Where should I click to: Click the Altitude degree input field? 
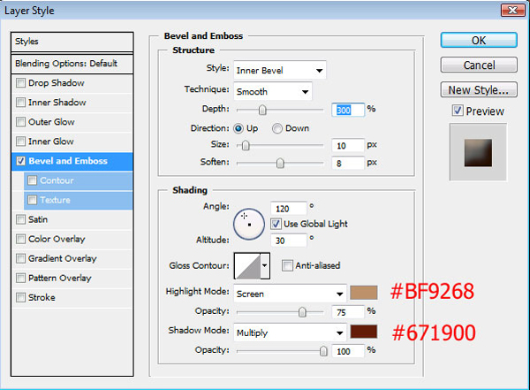point(289,241)
